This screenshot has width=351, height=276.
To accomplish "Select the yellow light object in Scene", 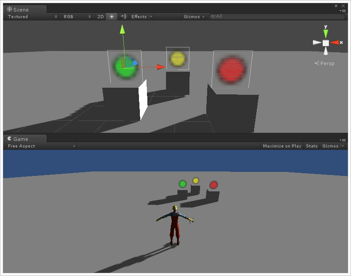I will [178, 58].
